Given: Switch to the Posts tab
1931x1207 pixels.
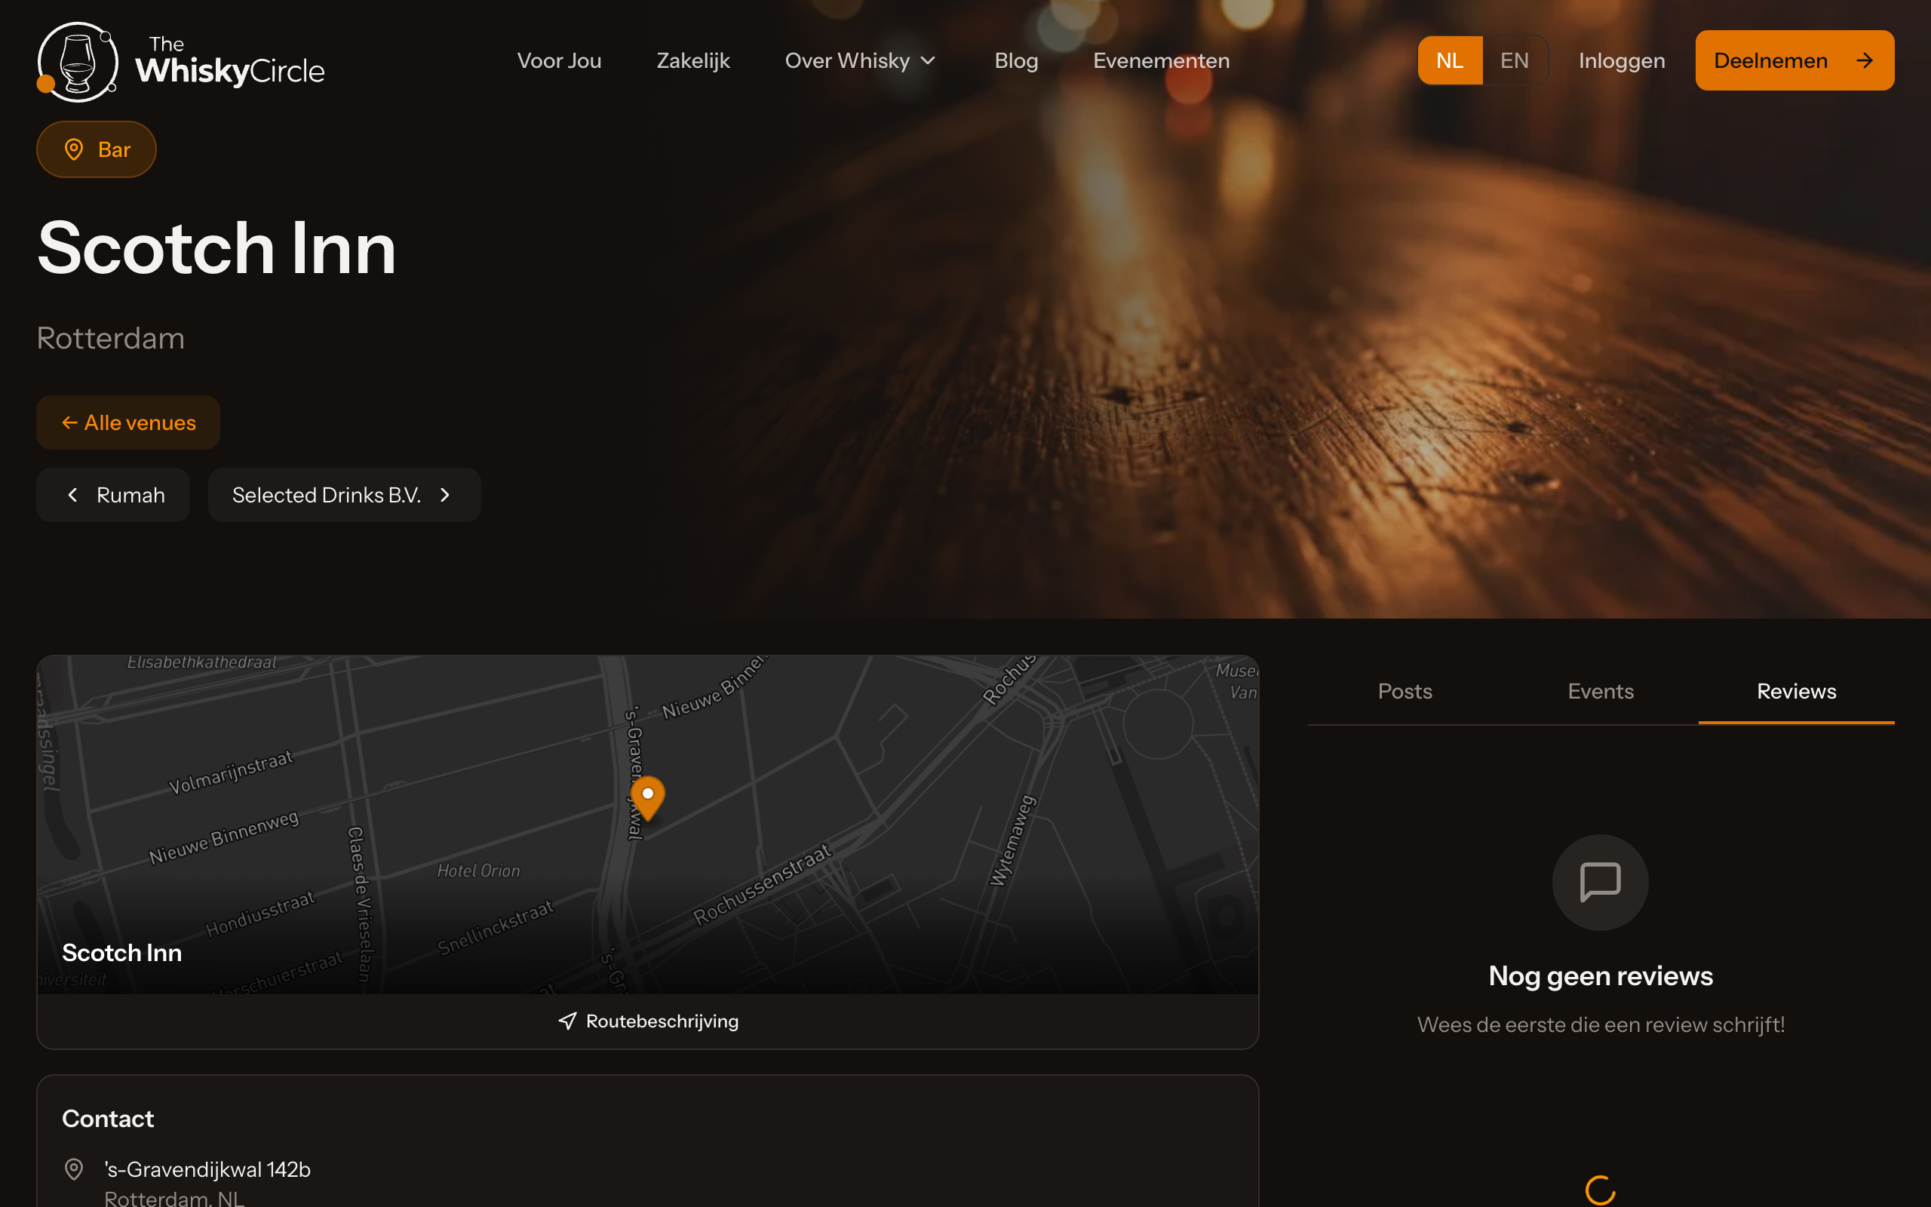Looking at the screenshot, I should pyautogui.click(x=1405, y=691).
